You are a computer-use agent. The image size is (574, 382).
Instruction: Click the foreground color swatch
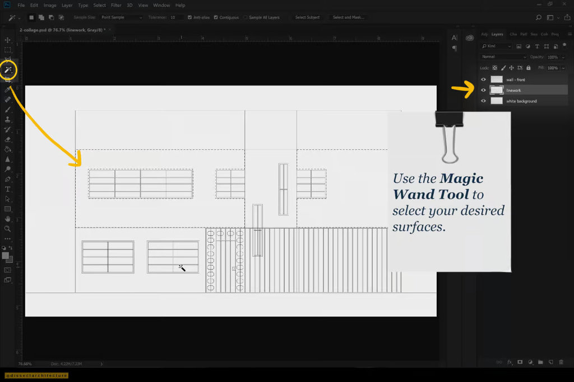[5, 256]
